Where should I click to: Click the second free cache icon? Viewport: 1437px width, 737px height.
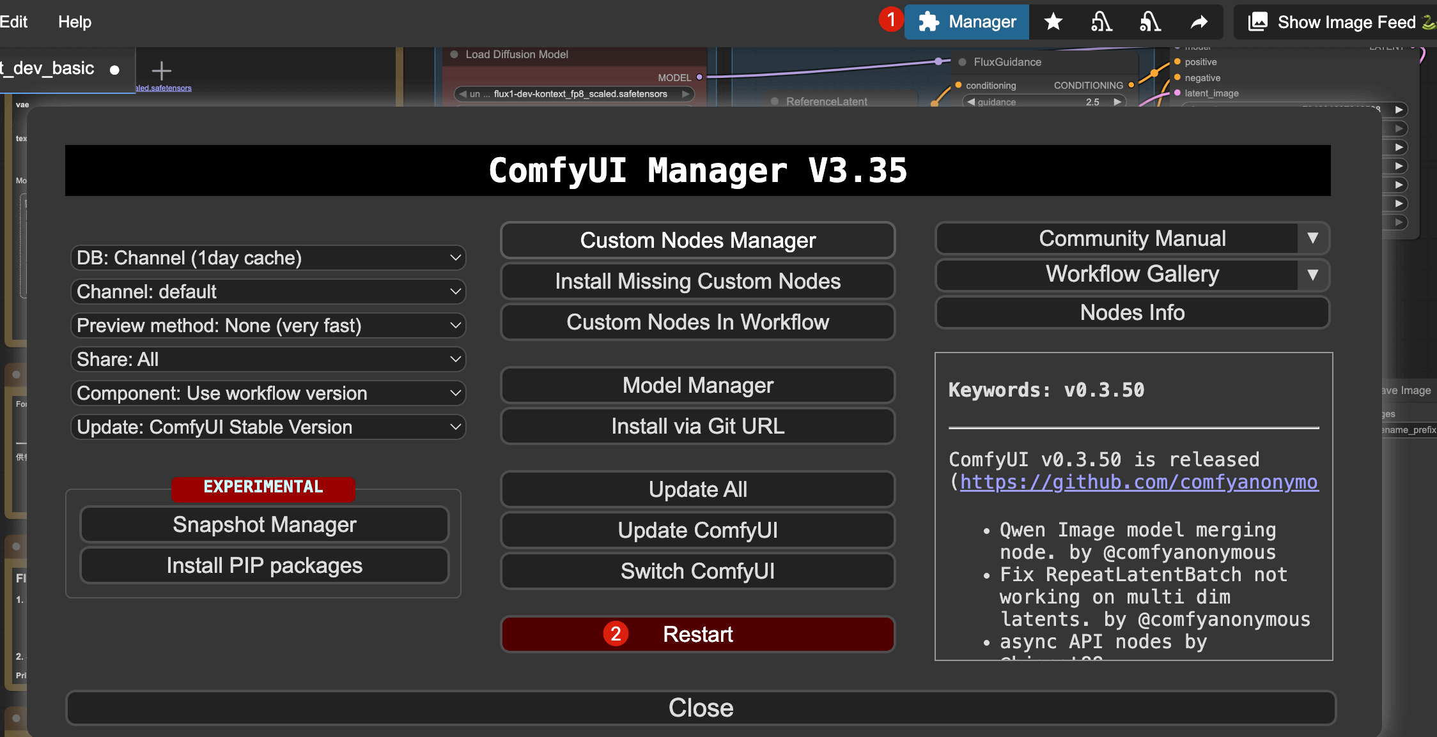coord(1150,22)
